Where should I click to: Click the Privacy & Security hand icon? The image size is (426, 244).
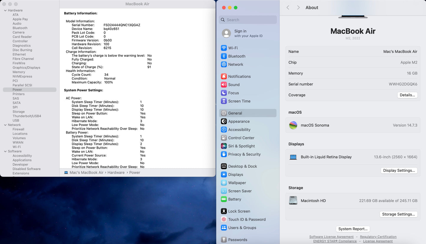[224, 154]
